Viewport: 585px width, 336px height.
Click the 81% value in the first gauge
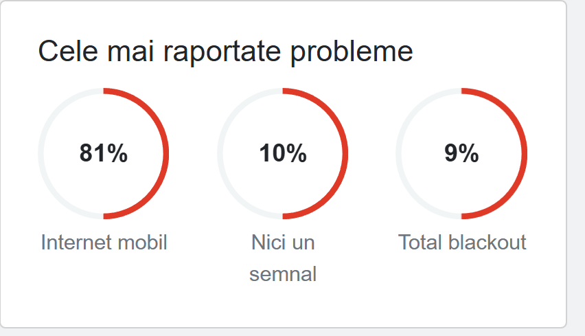104,153
